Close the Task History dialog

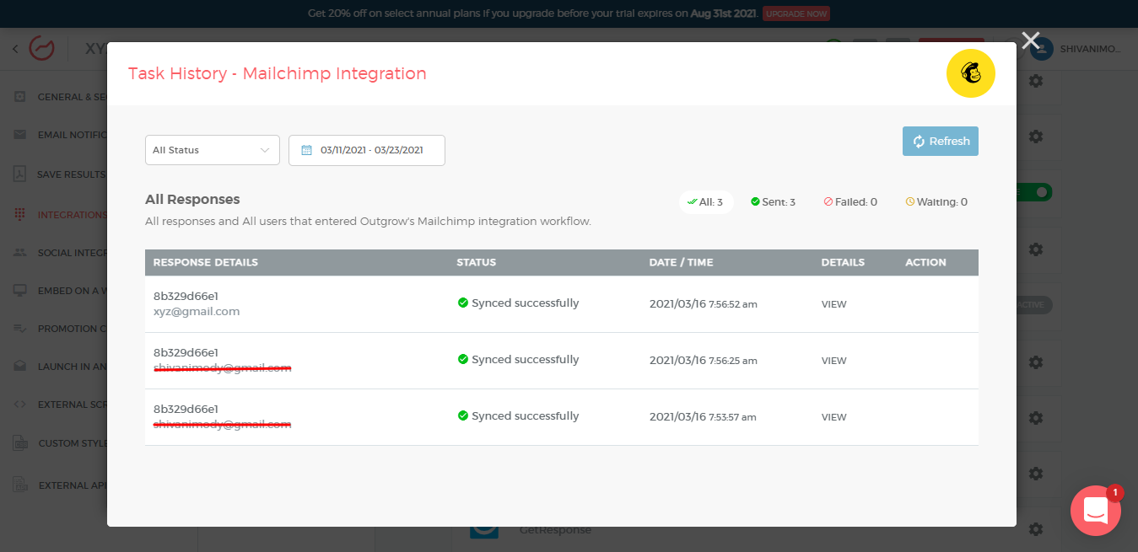(1030, 40)
